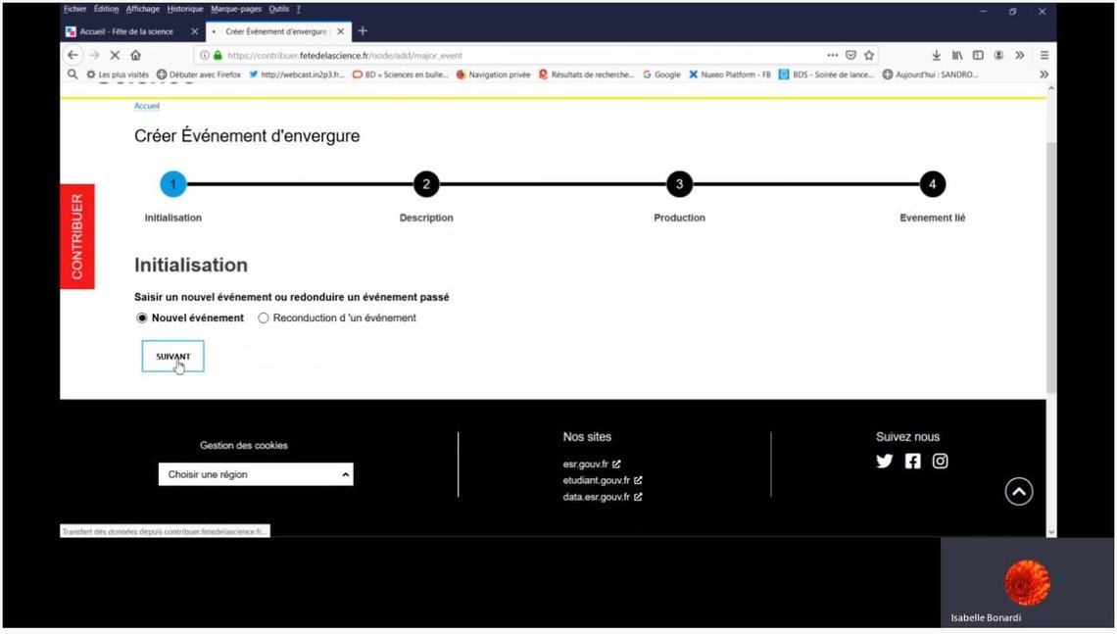Stop page loading with the X icon
1117x634 pixels.
(115, 56)
